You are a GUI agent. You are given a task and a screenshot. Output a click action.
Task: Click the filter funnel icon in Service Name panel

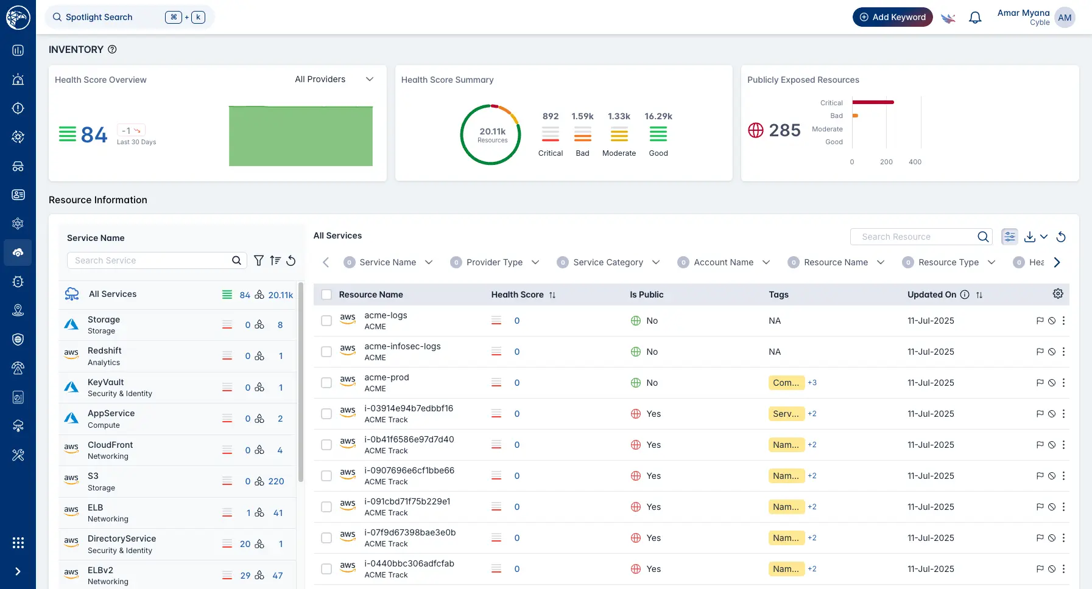259,260
